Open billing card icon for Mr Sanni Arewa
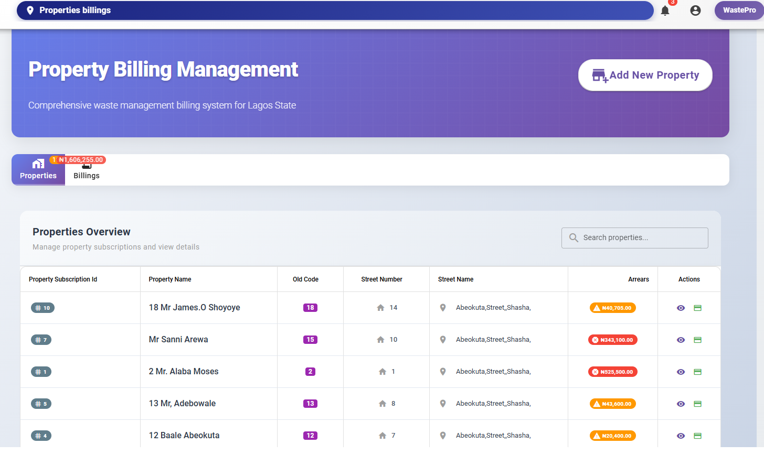This screenshot has height=455, width=764. 698,339
